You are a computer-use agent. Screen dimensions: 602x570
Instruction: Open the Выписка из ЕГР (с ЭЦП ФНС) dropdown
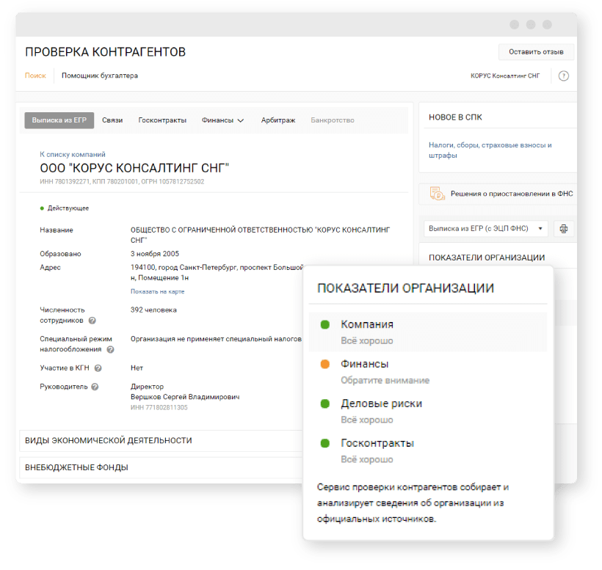pyautogui.click(x=485, y=229)
